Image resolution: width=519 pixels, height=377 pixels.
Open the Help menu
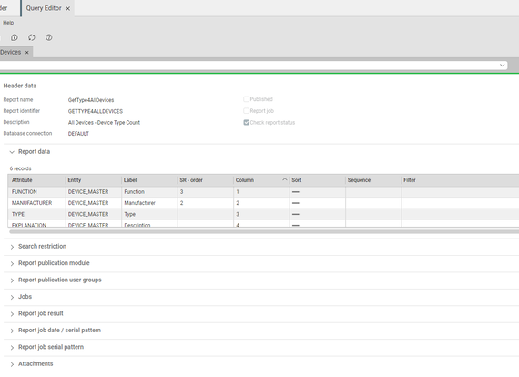8,23
